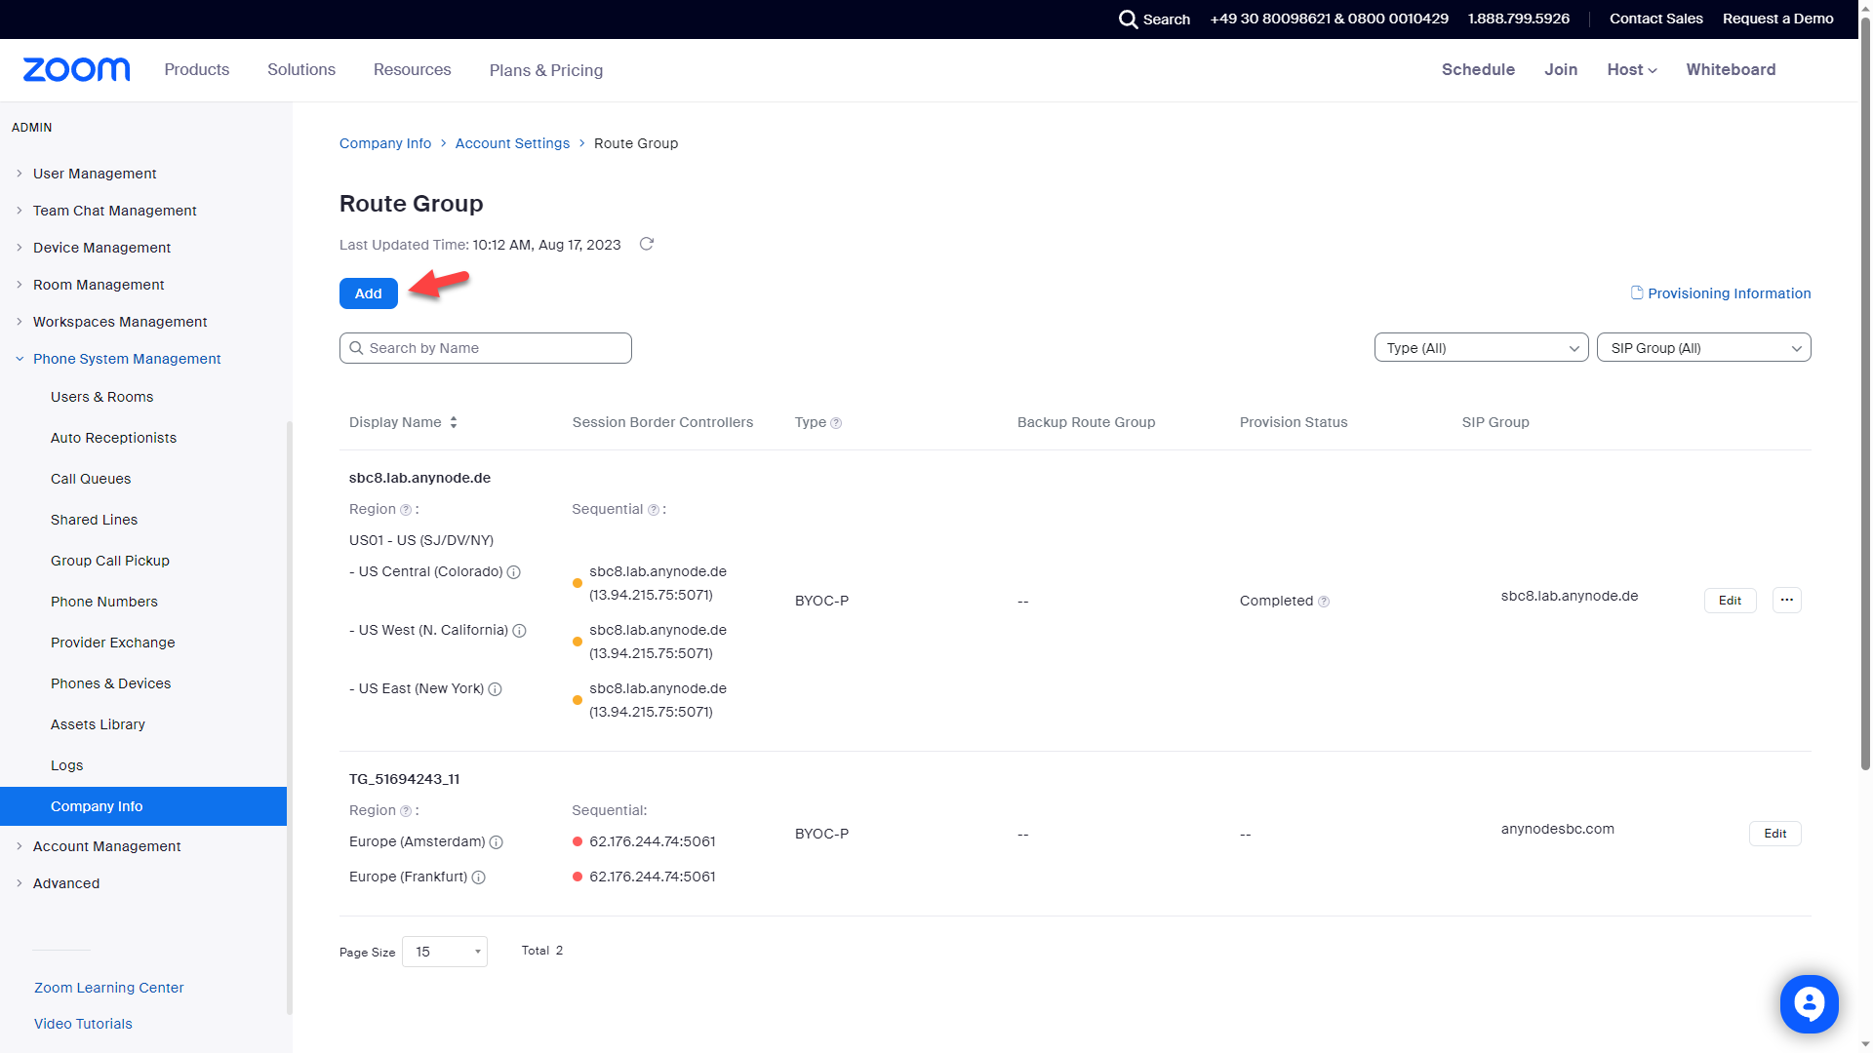Click the sidebar scrollbar
The height and width of the screenshot is (1053, 1873).
click(289, 717)
